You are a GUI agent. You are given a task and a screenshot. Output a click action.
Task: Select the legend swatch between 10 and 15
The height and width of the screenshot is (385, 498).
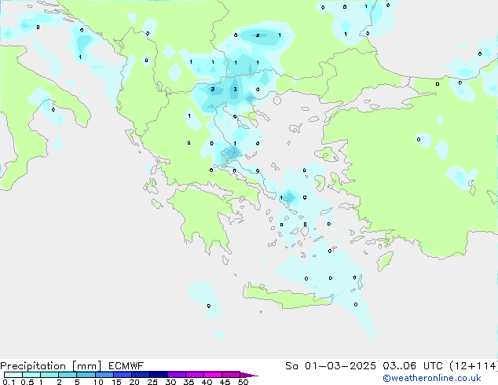(104, 375)
